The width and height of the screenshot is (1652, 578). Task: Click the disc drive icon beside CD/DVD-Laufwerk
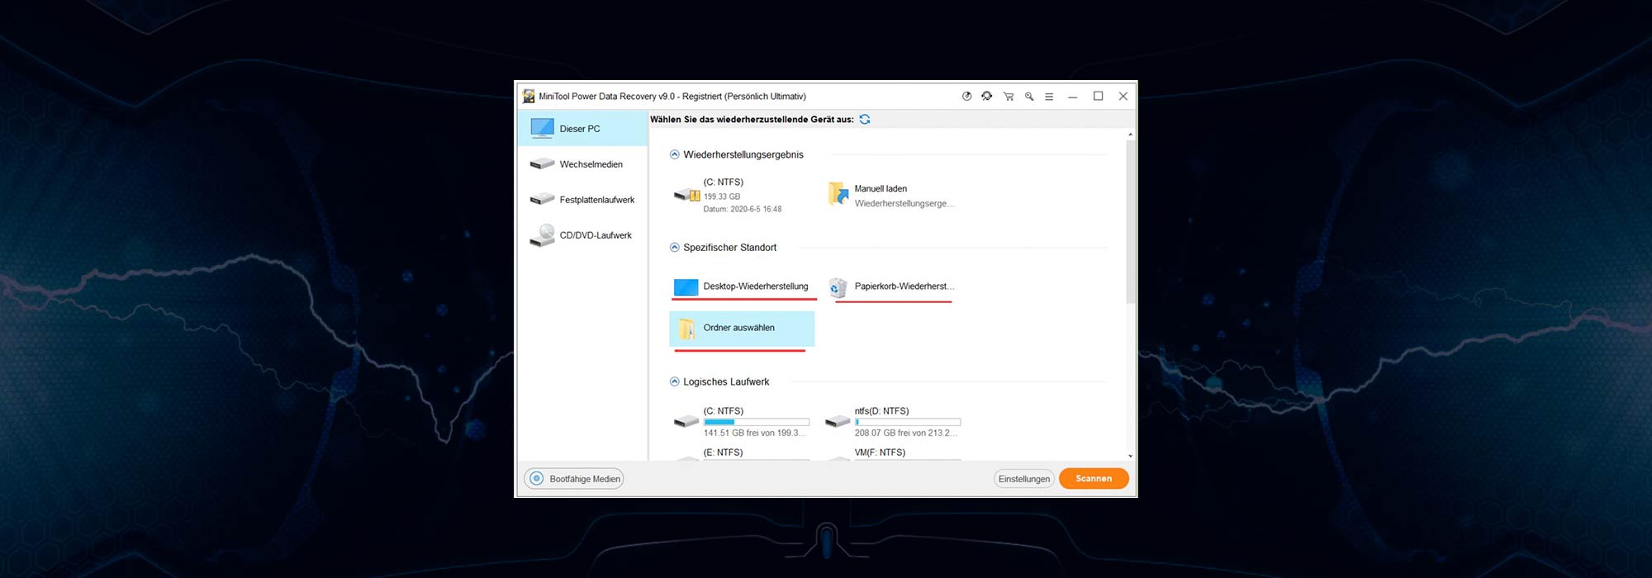pos(542,235)
